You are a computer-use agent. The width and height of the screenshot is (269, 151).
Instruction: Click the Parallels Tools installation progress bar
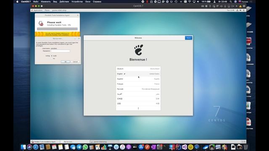57,29
